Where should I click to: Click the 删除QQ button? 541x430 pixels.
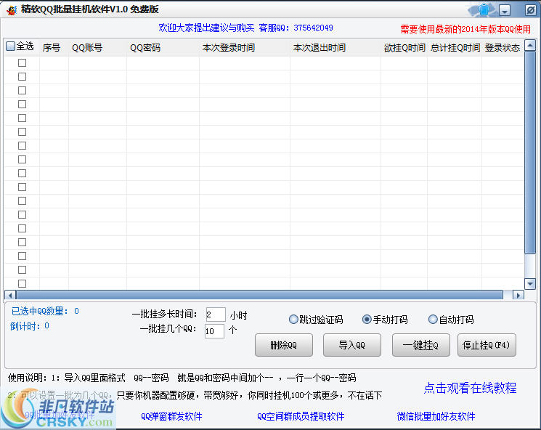(x=284, y=345)
